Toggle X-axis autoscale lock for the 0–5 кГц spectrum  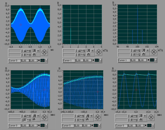click(x=79, y=51)
